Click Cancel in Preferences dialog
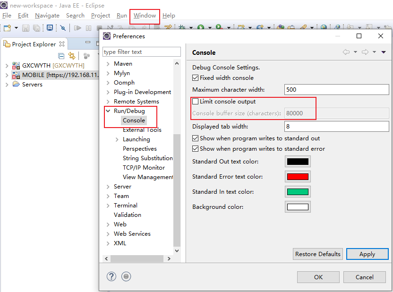393x292 pixels. point(365,277)
